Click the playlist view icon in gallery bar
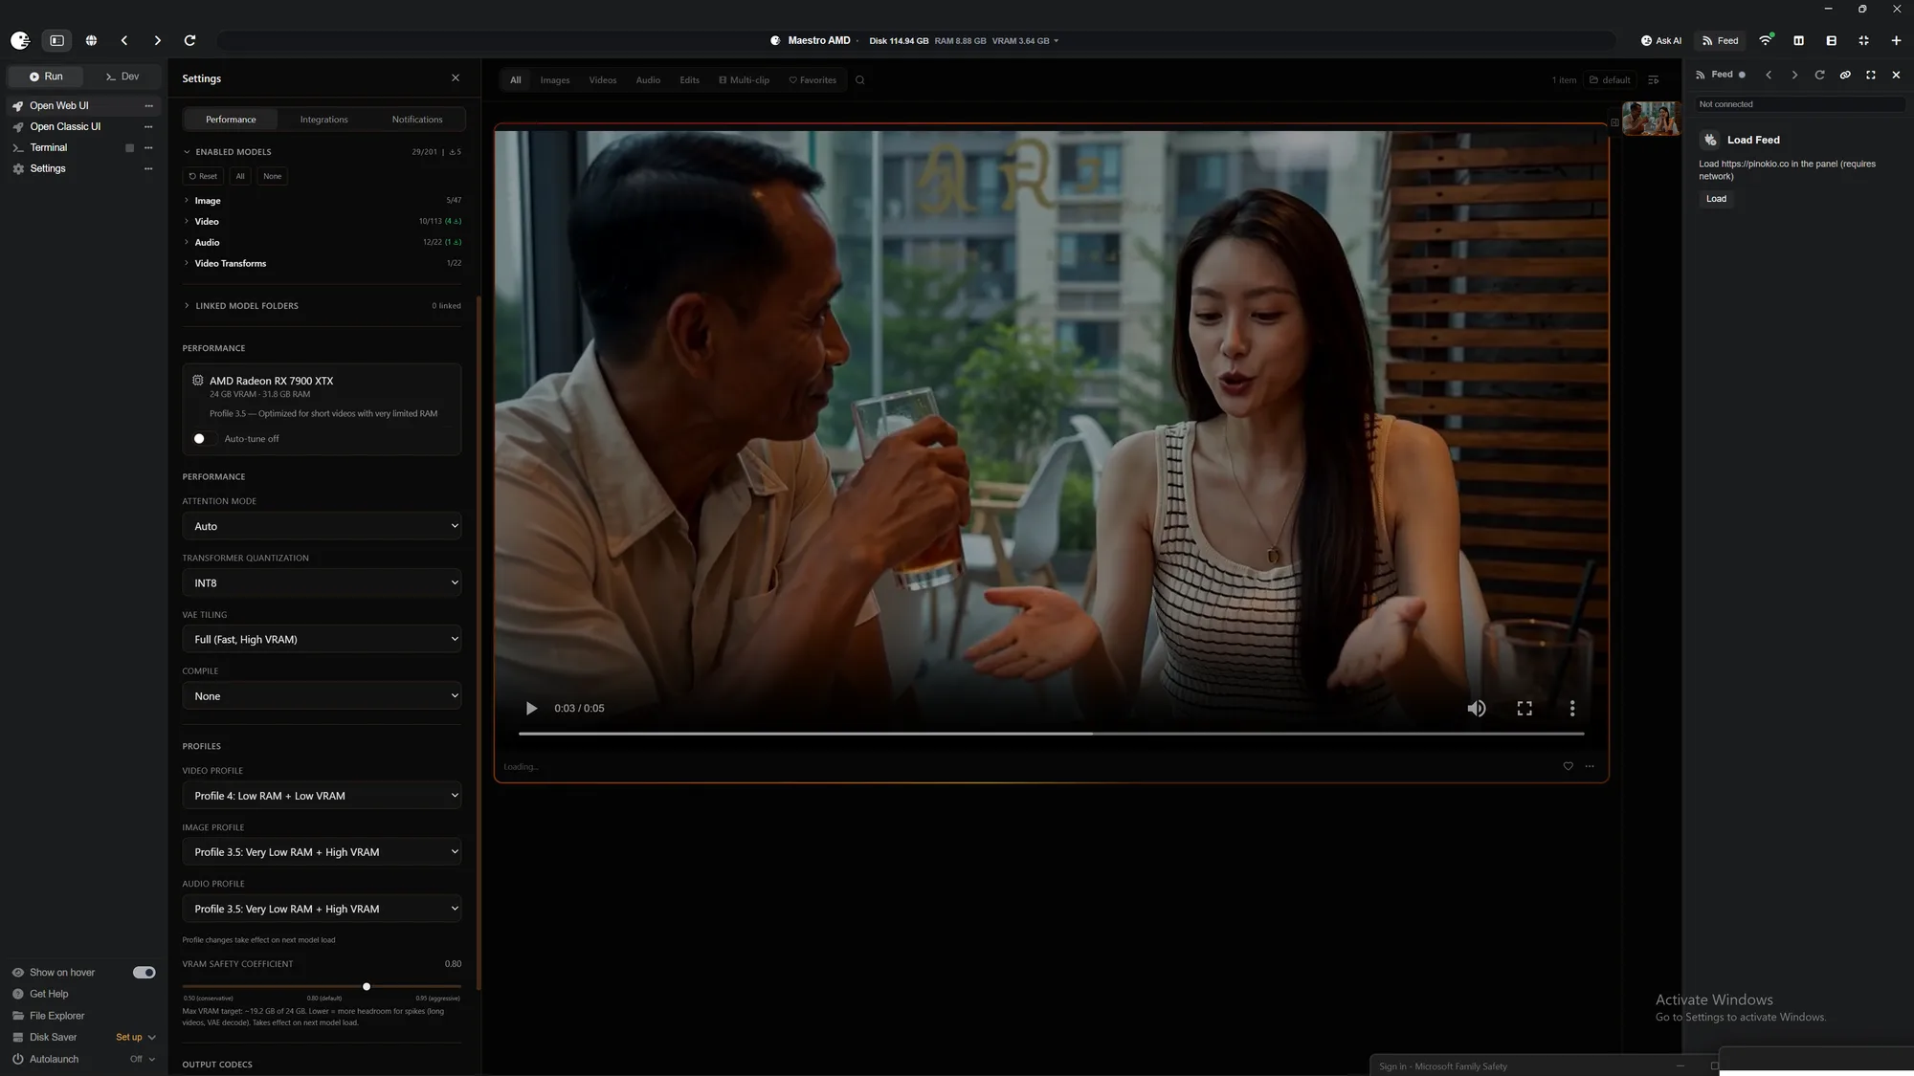 coord(1653,80)
